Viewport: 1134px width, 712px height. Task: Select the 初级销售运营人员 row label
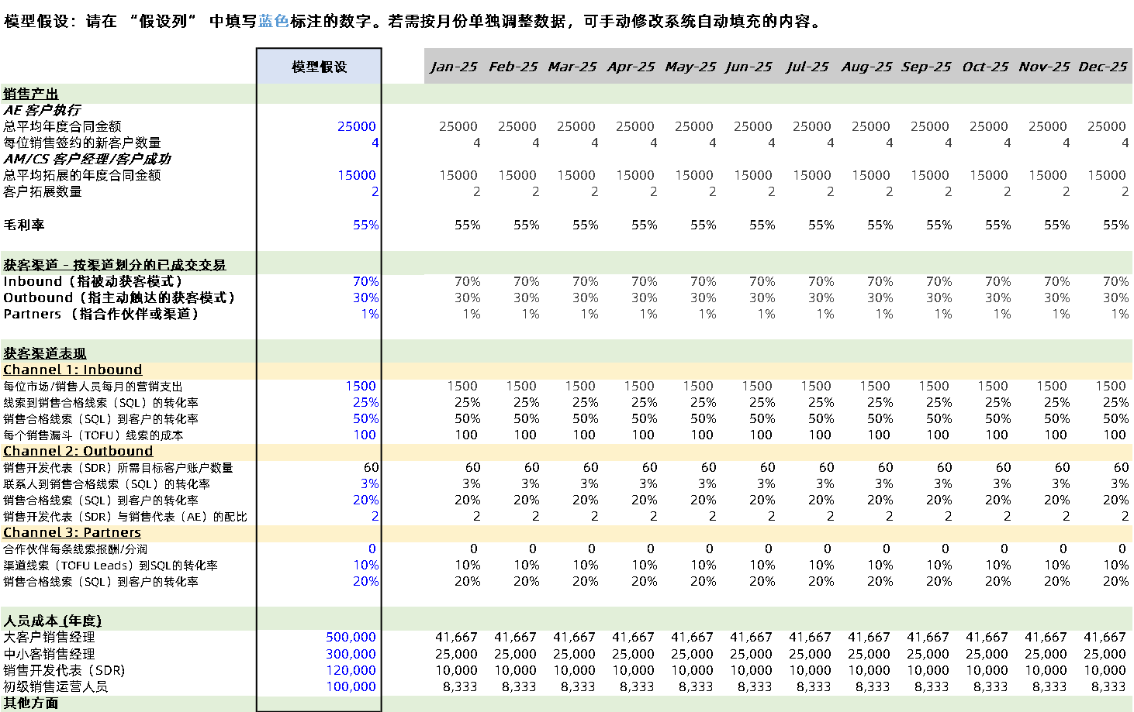pos(55,686)
